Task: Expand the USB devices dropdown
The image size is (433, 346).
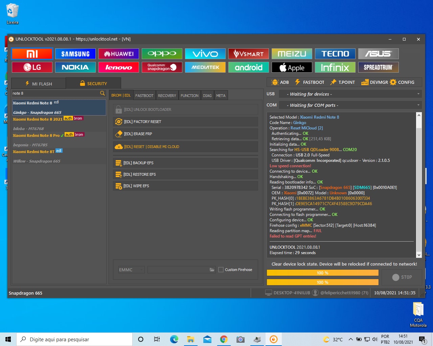Action: tap(350, 94)
